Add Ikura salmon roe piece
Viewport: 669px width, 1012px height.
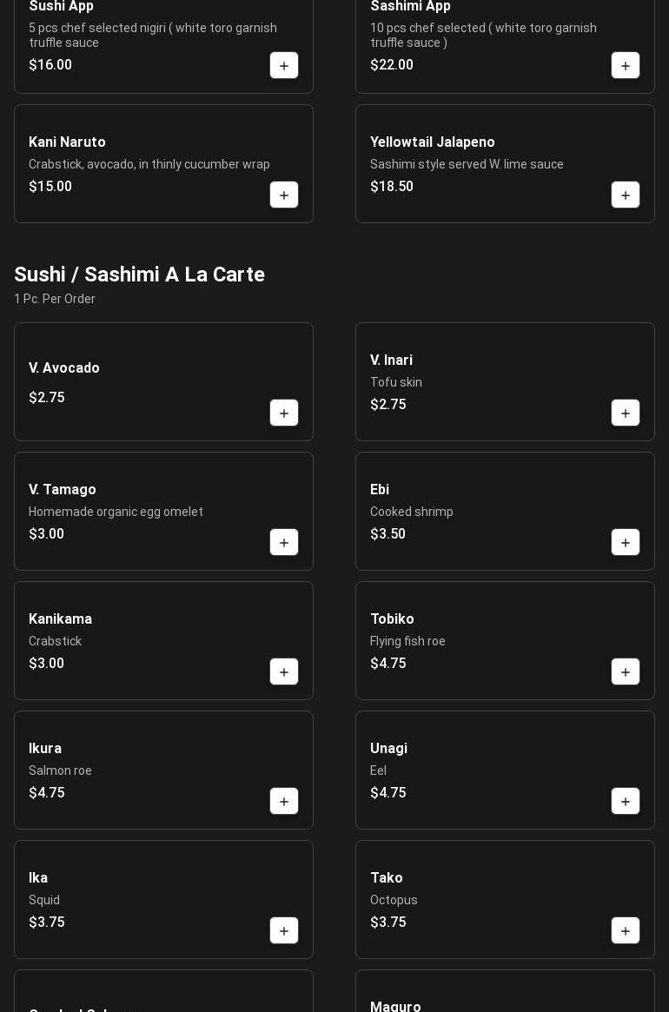[x=284, y=802]
